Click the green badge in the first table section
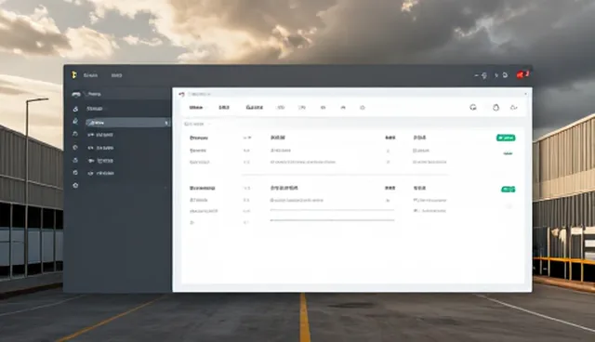The image size is (595, 342). (x=506, y=138)
